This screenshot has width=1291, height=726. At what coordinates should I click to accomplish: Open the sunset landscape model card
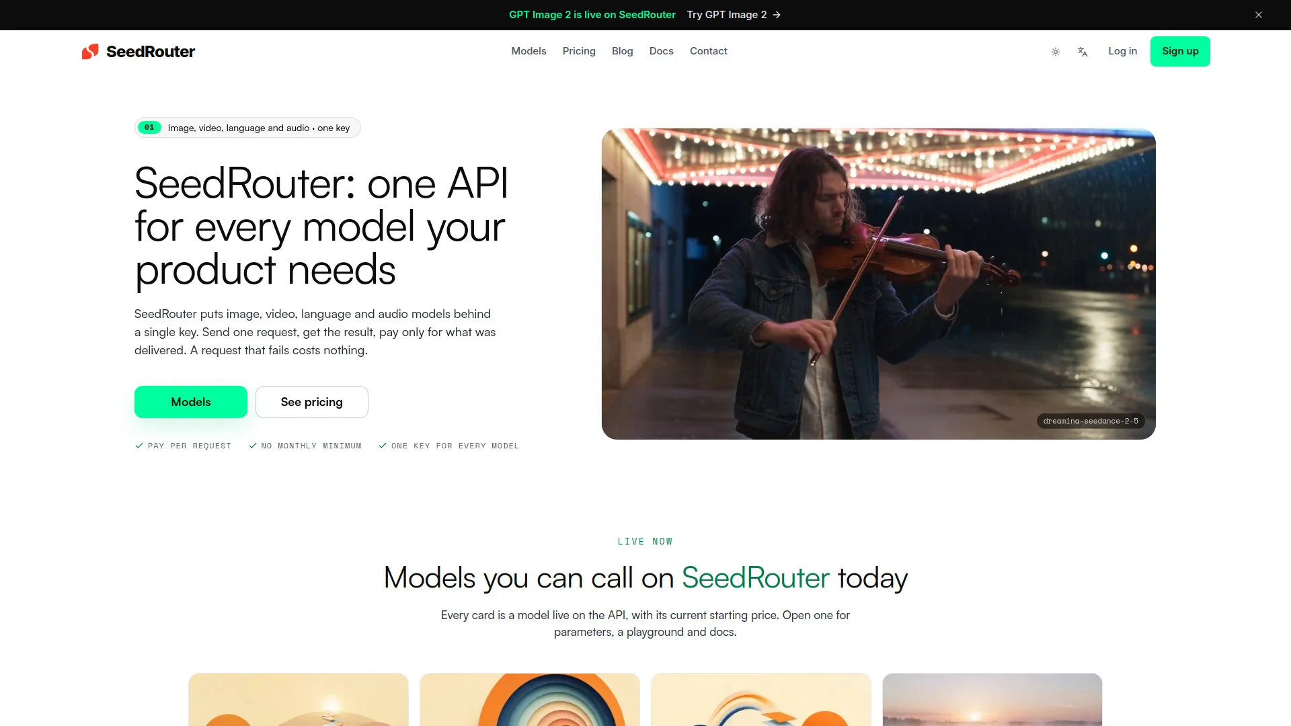point(992,700)
